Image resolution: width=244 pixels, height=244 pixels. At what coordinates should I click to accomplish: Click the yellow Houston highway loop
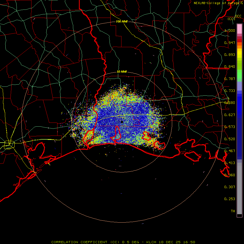tap(9, 145)
